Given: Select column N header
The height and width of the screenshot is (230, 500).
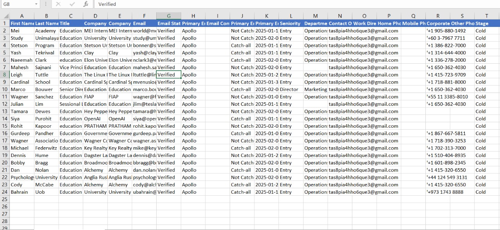Looking at the screenshot, I should click(x=339, y=16).
